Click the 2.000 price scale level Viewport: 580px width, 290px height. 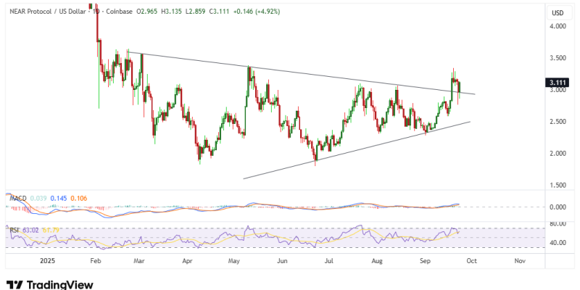pyautogui.click(x=558, y=153)
